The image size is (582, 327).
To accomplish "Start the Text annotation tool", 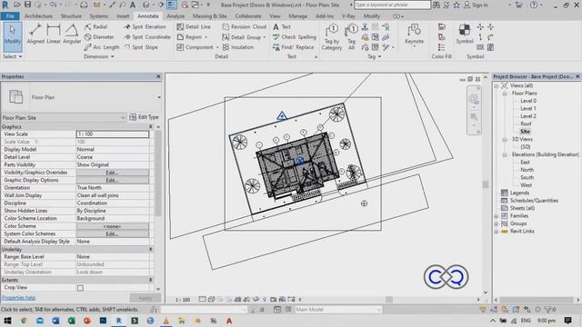I will point(282,26).
